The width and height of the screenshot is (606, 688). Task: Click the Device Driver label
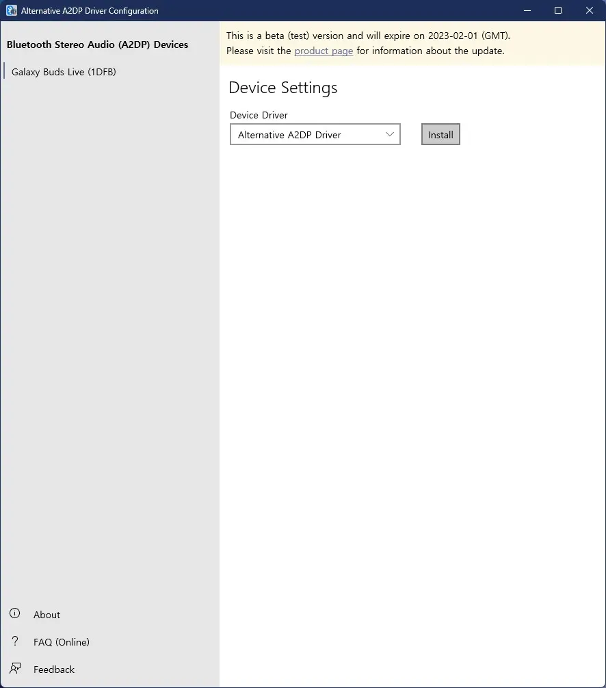click(259, 115)
